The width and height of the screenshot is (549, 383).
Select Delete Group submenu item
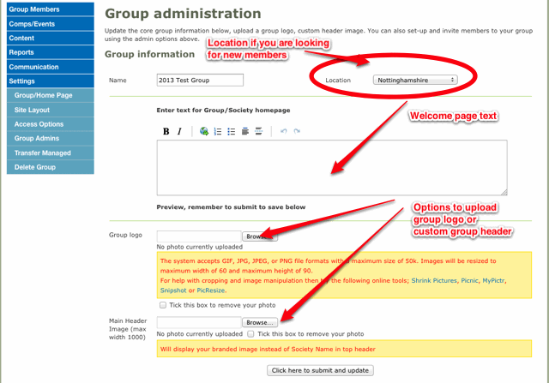click(51, 167)
